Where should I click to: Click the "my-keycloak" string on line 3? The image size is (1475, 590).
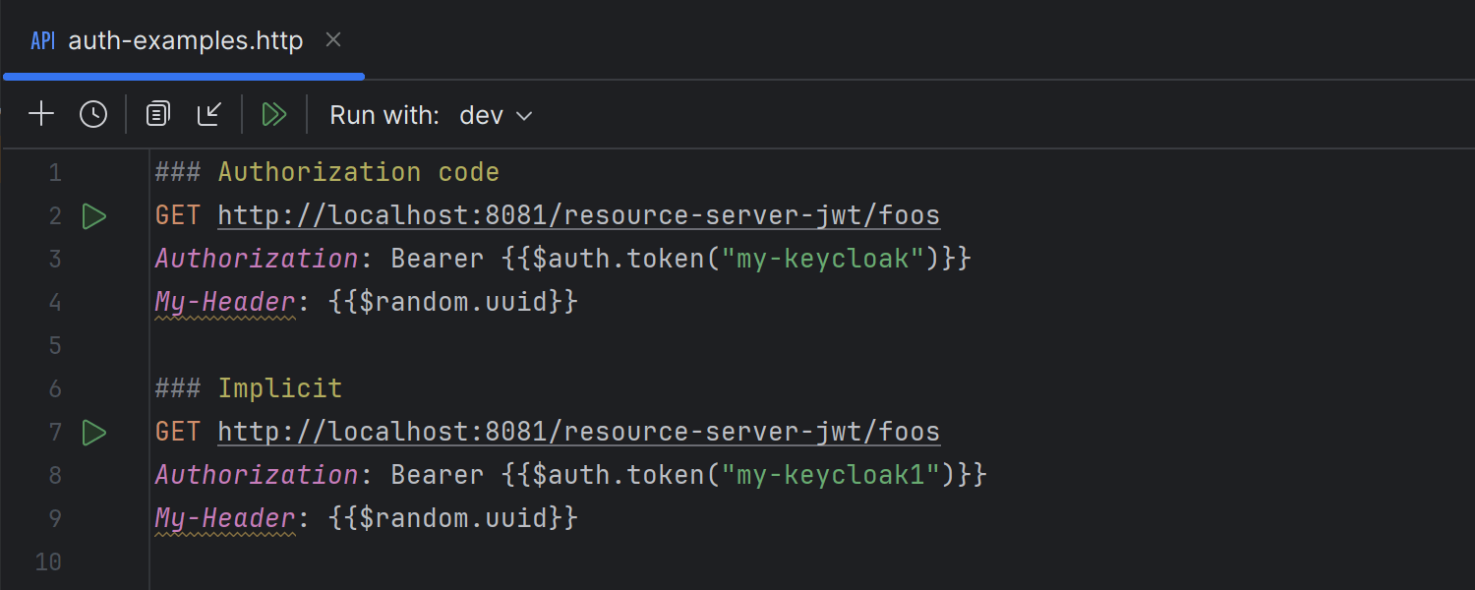(823, 259)
